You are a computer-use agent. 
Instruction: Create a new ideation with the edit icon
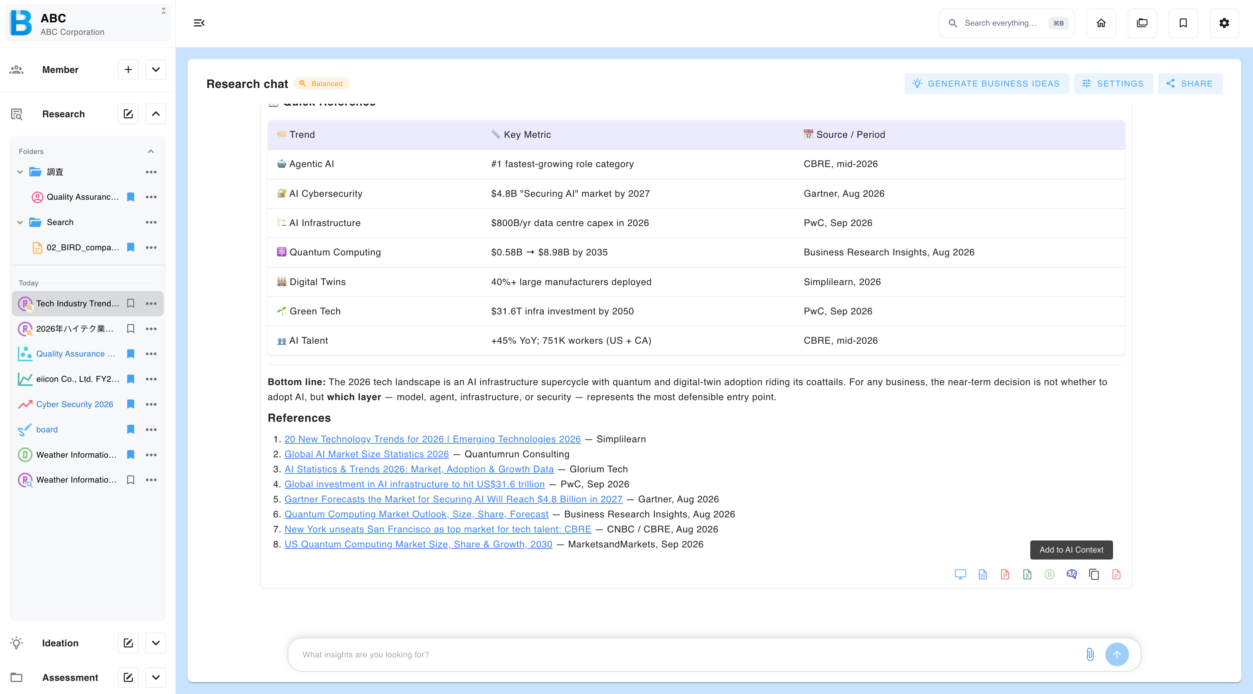pos(128,643)
